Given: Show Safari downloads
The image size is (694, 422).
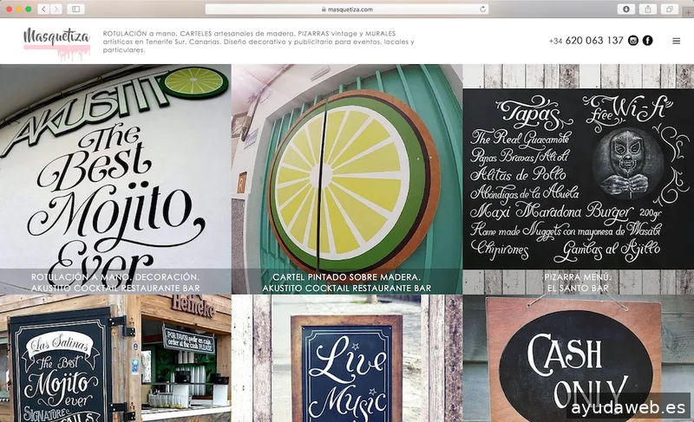Looking at the screenshot, I should (626, 9).
